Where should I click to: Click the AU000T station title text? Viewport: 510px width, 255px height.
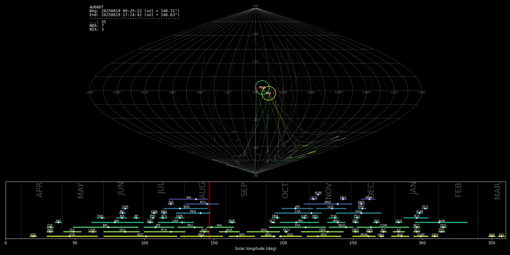click(x=97, y=7)
